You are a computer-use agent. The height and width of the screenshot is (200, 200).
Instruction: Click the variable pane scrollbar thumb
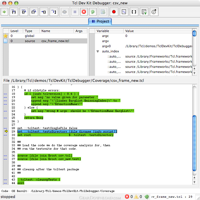coord(194,33)
